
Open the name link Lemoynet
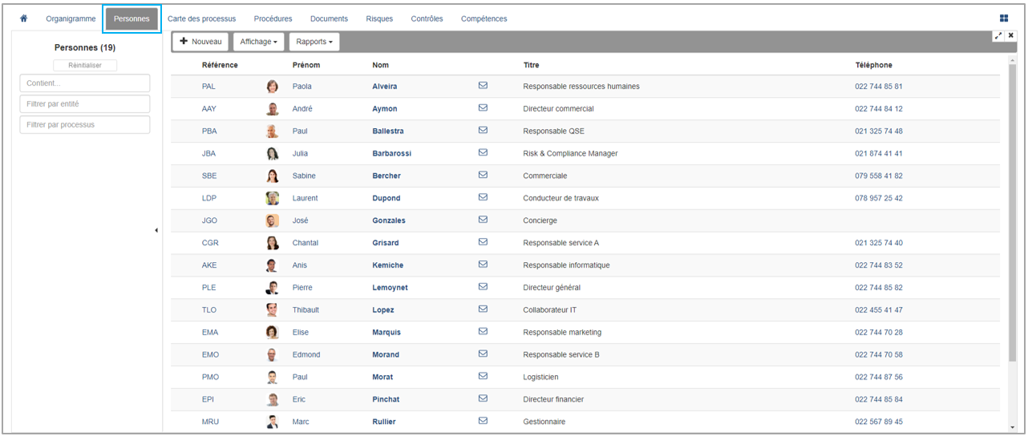click(x=390, y=288)
